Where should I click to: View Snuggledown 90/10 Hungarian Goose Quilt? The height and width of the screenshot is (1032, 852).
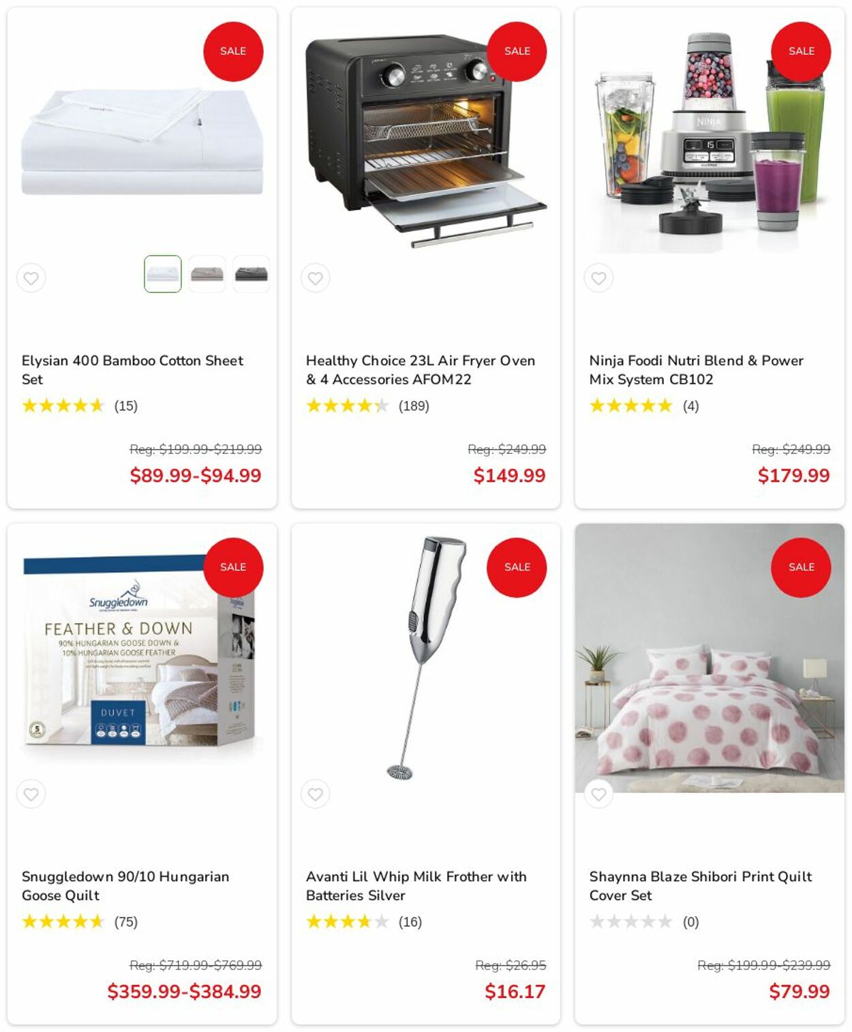point(125,886)
